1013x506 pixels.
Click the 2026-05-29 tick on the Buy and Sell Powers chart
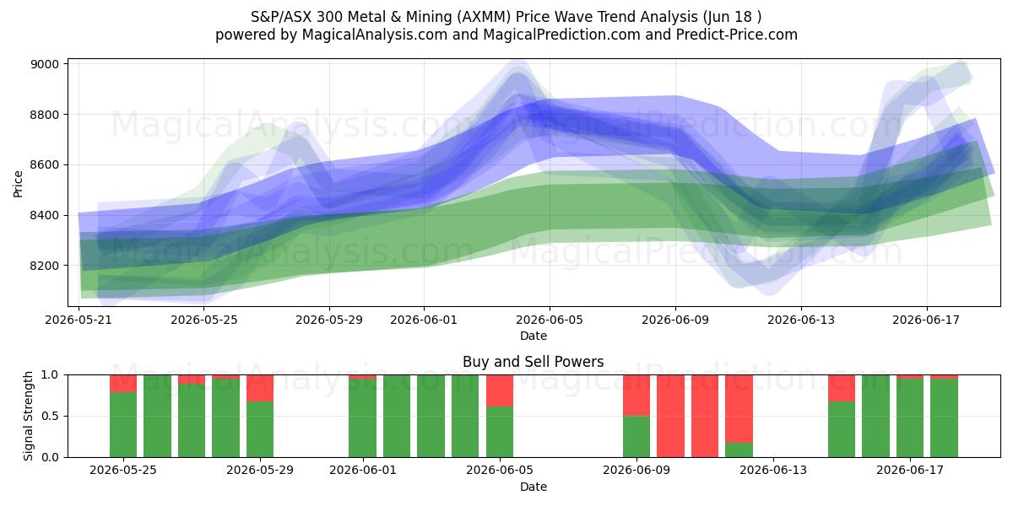[x=260, y=471]
